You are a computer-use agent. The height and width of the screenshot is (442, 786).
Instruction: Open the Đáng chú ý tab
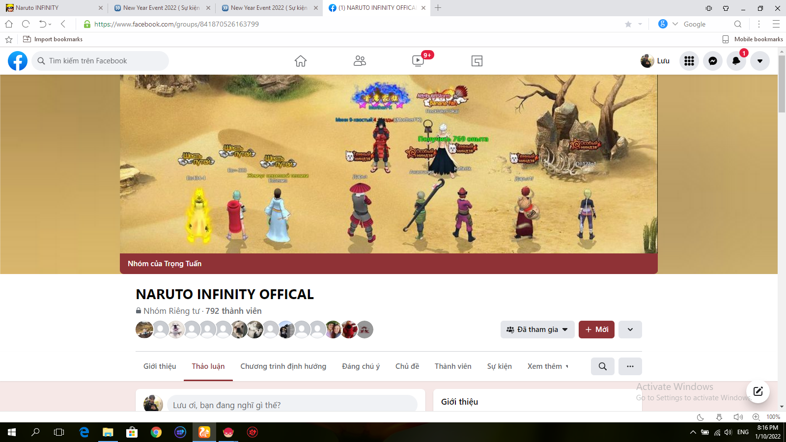(x=361, y=366)
